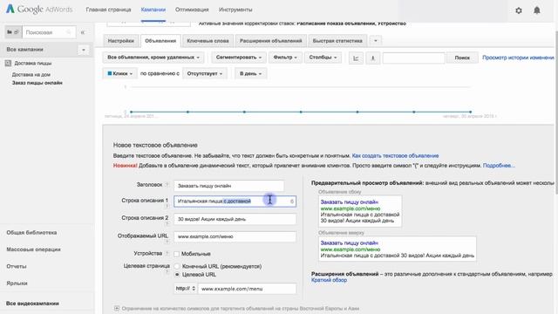Click side ad preview headline Заказать пиццу онлайн
558x314 pixels.
(x=349, y=201)
